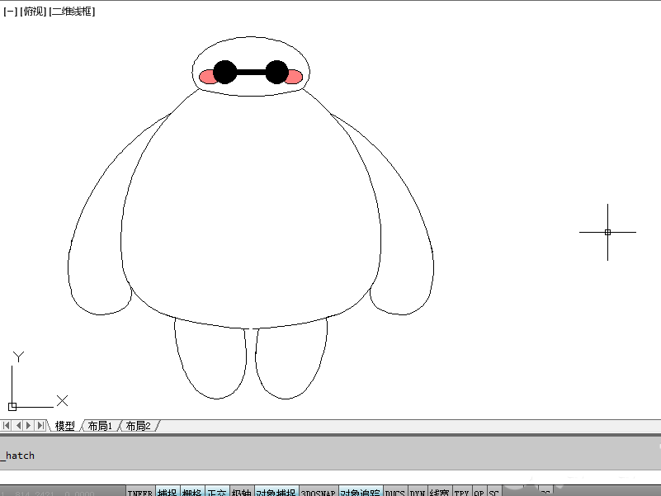Toggle 捕捉 snap mode
This screenshot has width=661, height=496.
tap(168, 492)
